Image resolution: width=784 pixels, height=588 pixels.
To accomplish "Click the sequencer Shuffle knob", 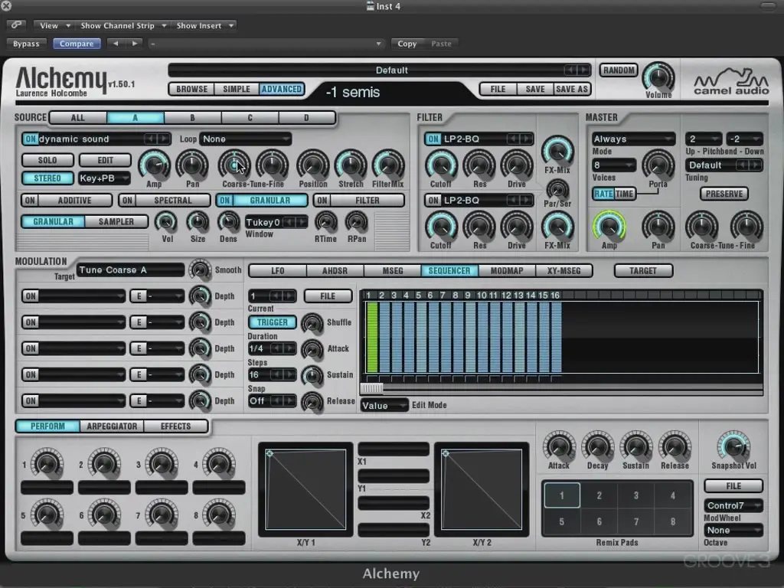I will click(312, 323).
